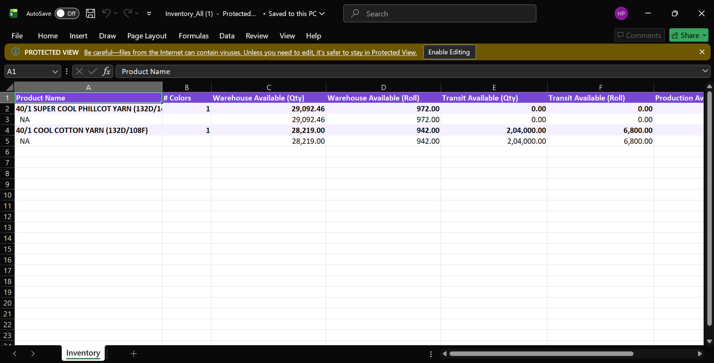Image resolution: width=714 pixels, height=363 pixels.
Task: Open the Name Box dropdown
Action: pyautogui.click(x=55, y=71)
